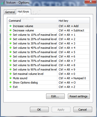
Task: Click green dot for 50% volume command
Action: coord(10,52)
